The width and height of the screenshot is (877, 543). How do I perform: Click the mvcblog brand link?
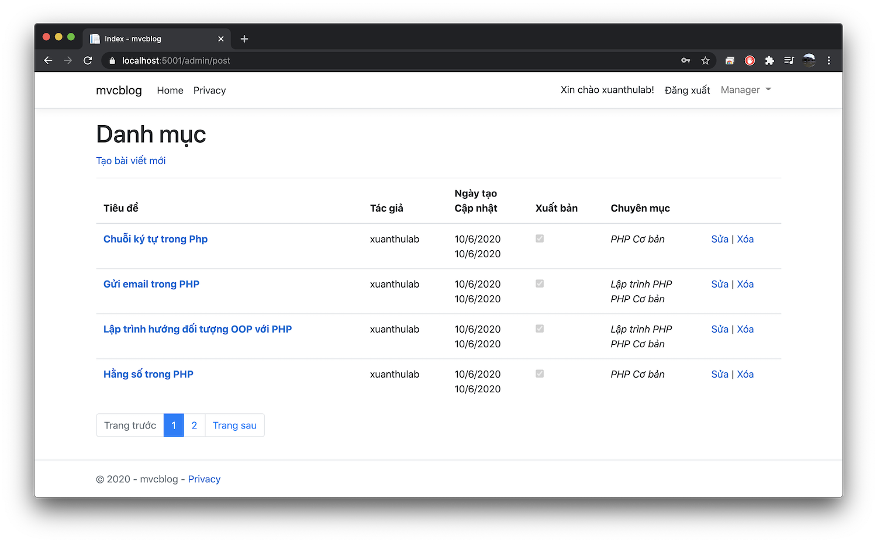[x=119, y=90]
